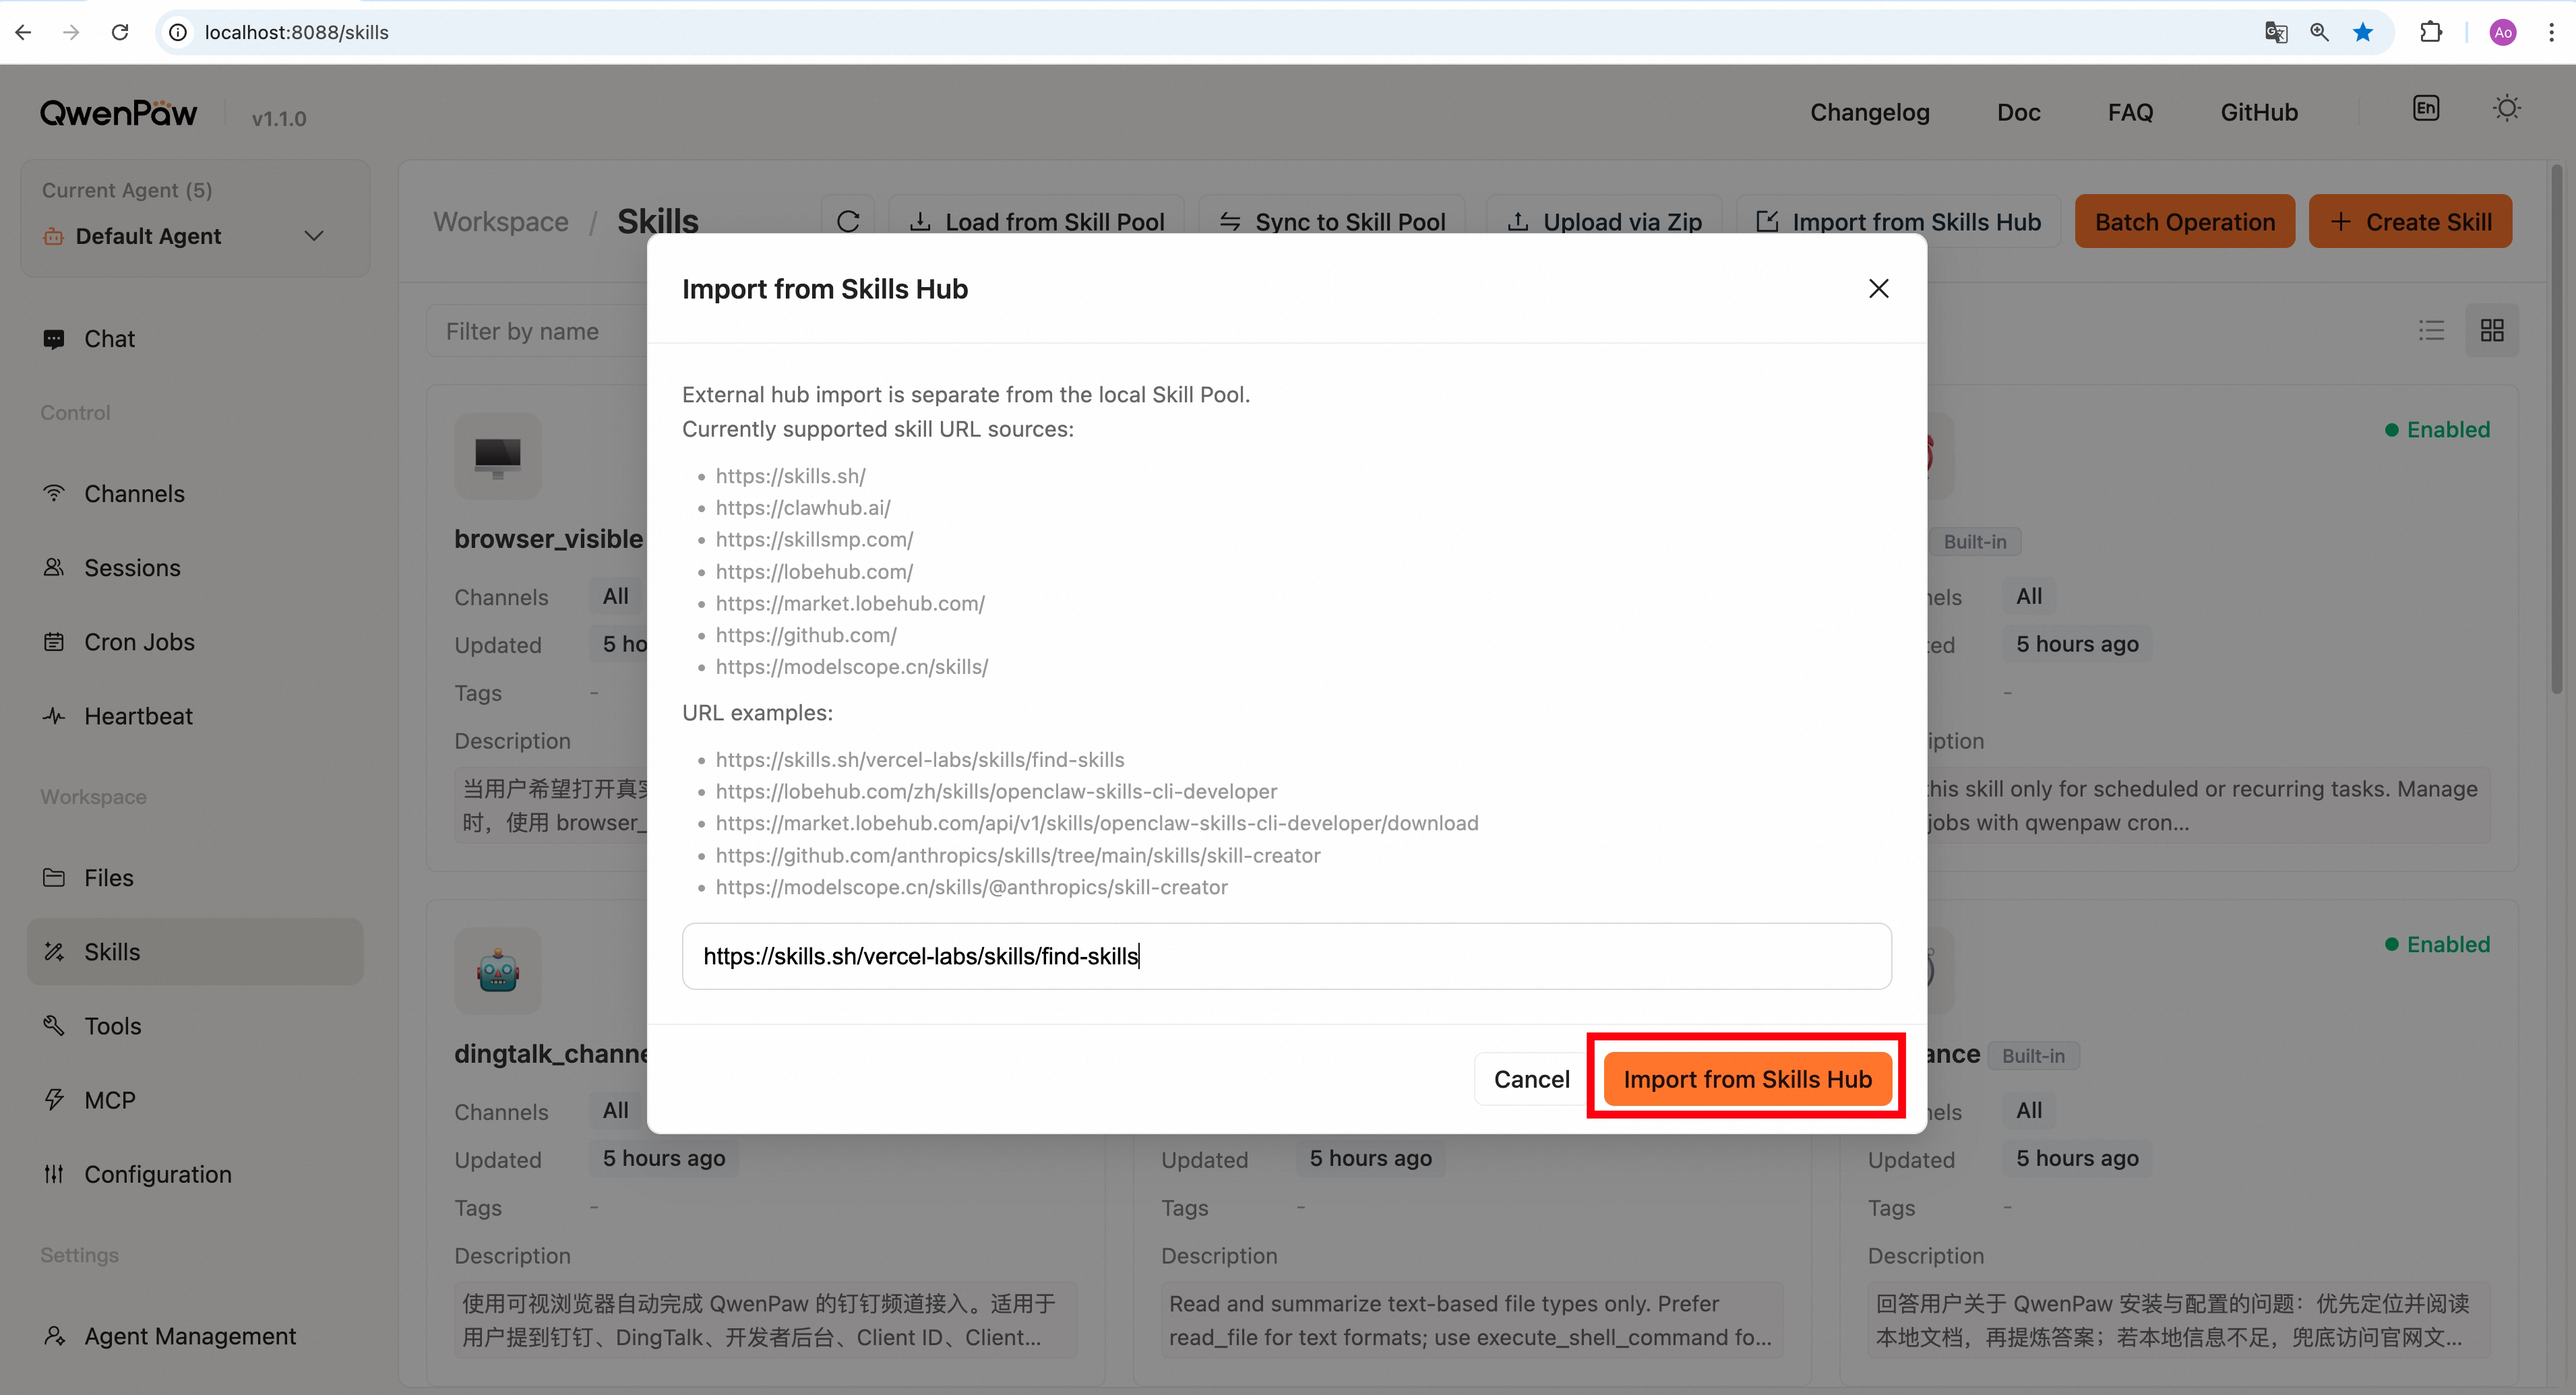Cancel the import dialog
Image resolution: width=2576 pixels, height=1395 pixels.
point(1531,1079)
